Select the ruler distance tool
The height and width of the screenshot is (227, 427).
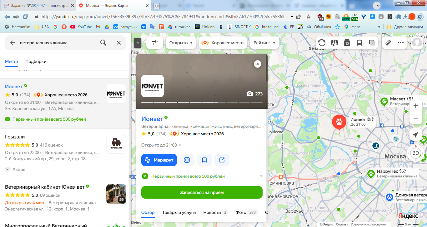(388, 43)
